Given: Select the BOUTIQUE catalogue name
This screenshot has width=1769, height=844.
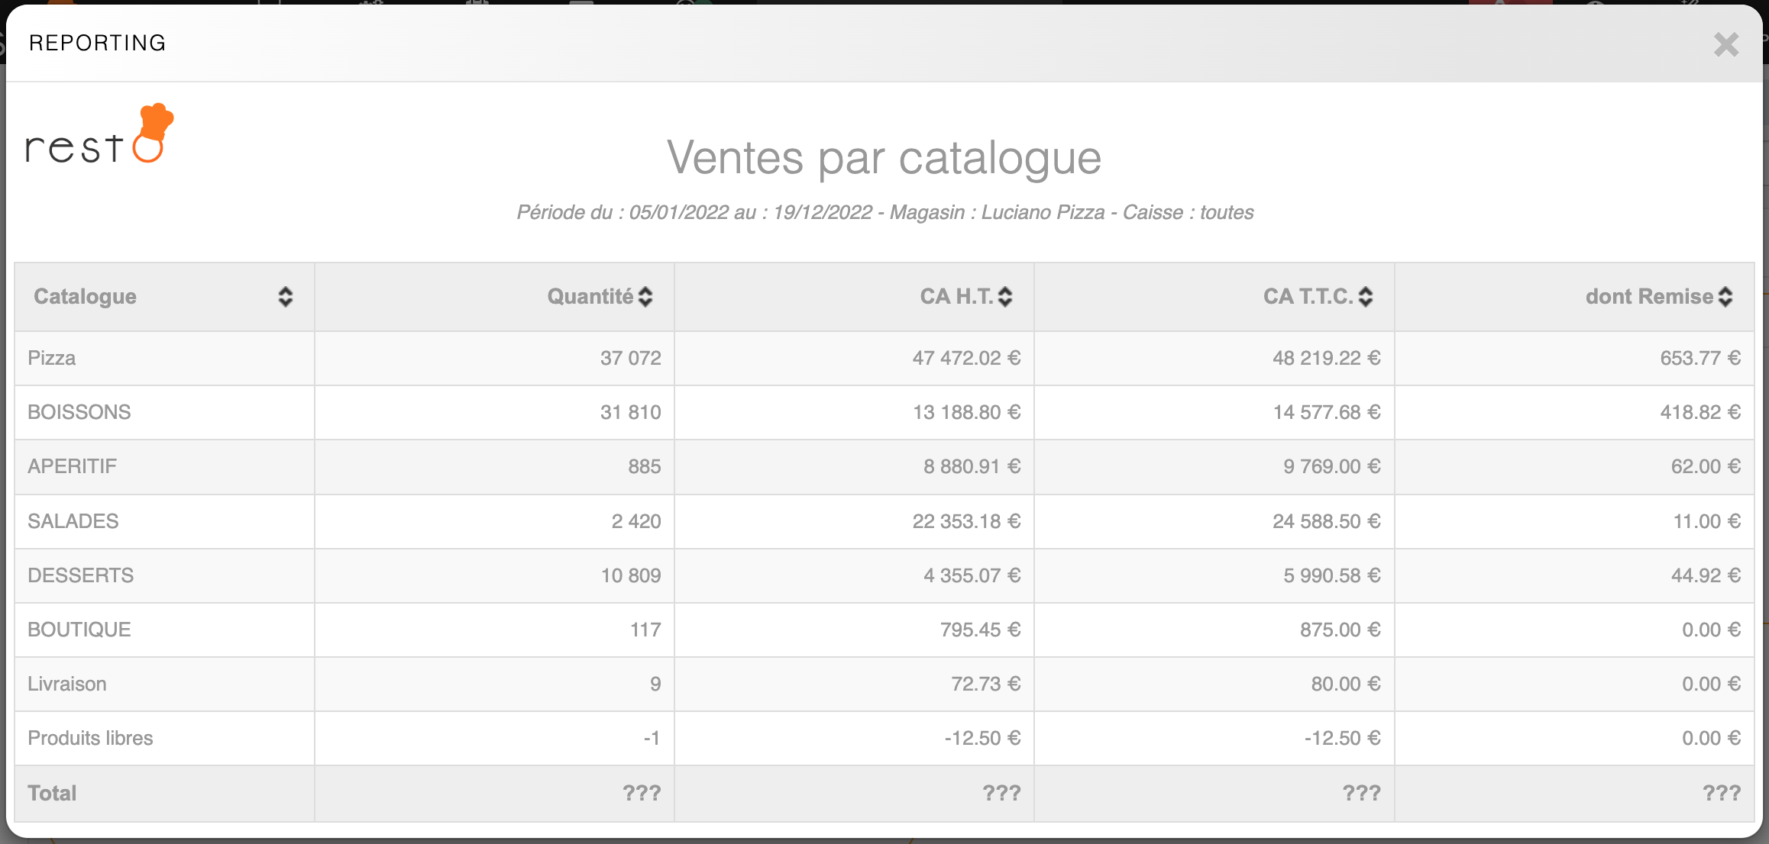Looking at the screenshot, I should click(x=79, y=630).
